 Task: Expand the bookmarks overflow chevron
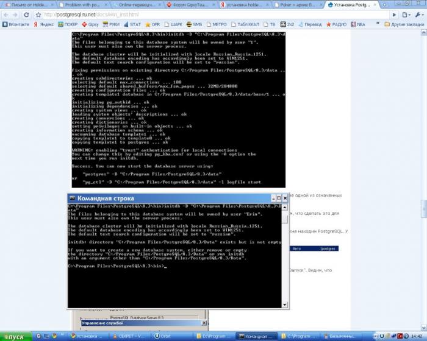pyautogui.click(x=378, y=24)
